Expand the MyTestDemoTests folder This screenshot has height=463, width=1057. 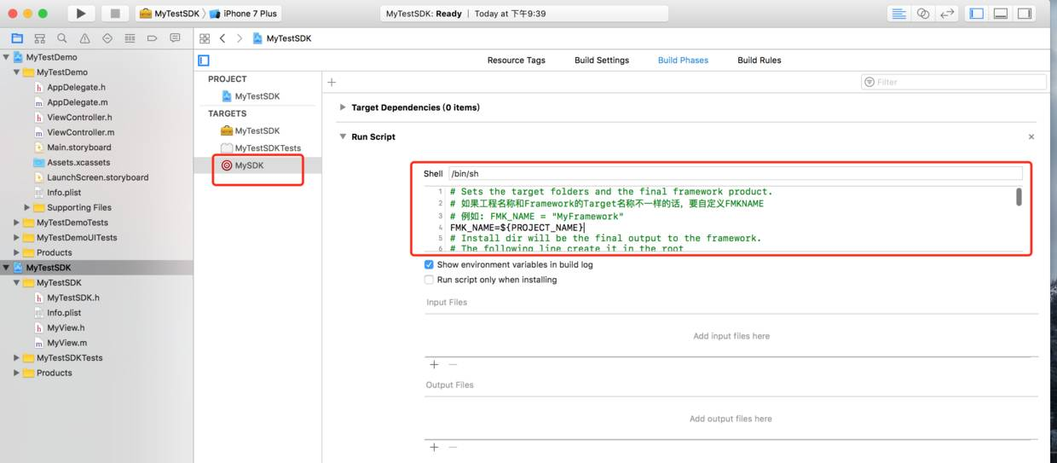[17, 223]
